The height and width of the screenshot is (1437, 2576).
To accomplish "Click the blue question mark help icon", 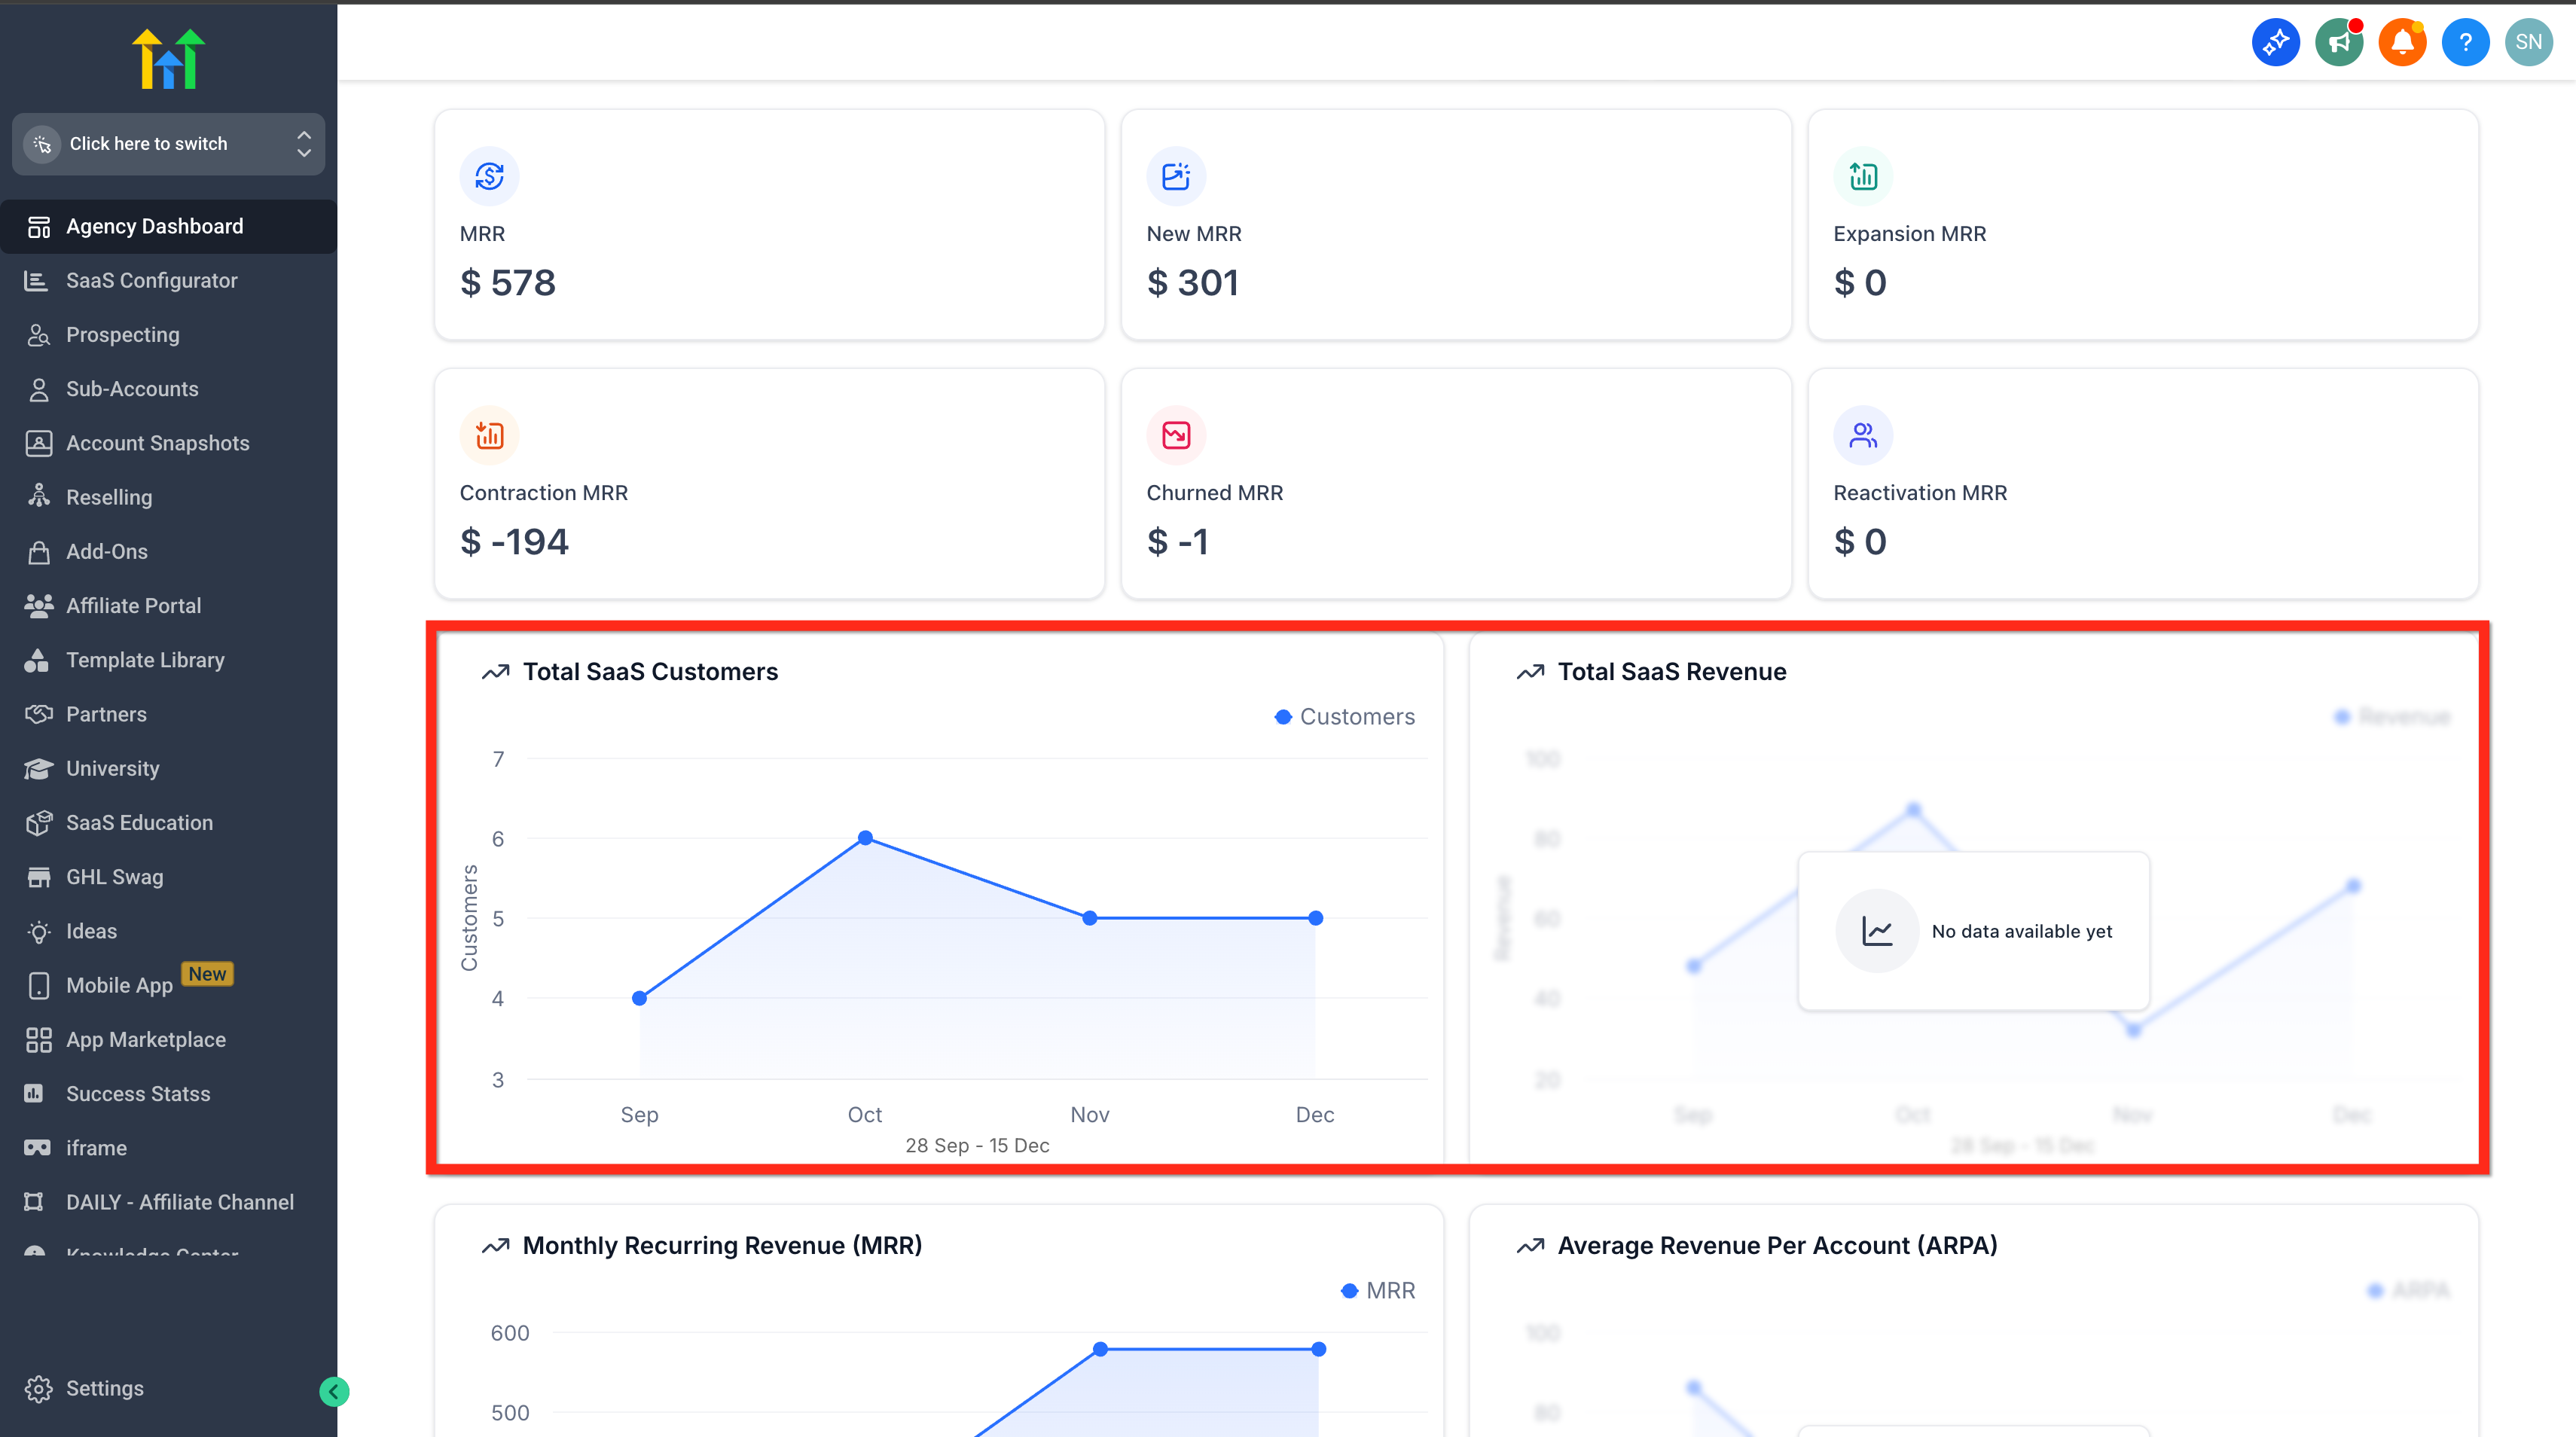I will [x=2465, y=42].
